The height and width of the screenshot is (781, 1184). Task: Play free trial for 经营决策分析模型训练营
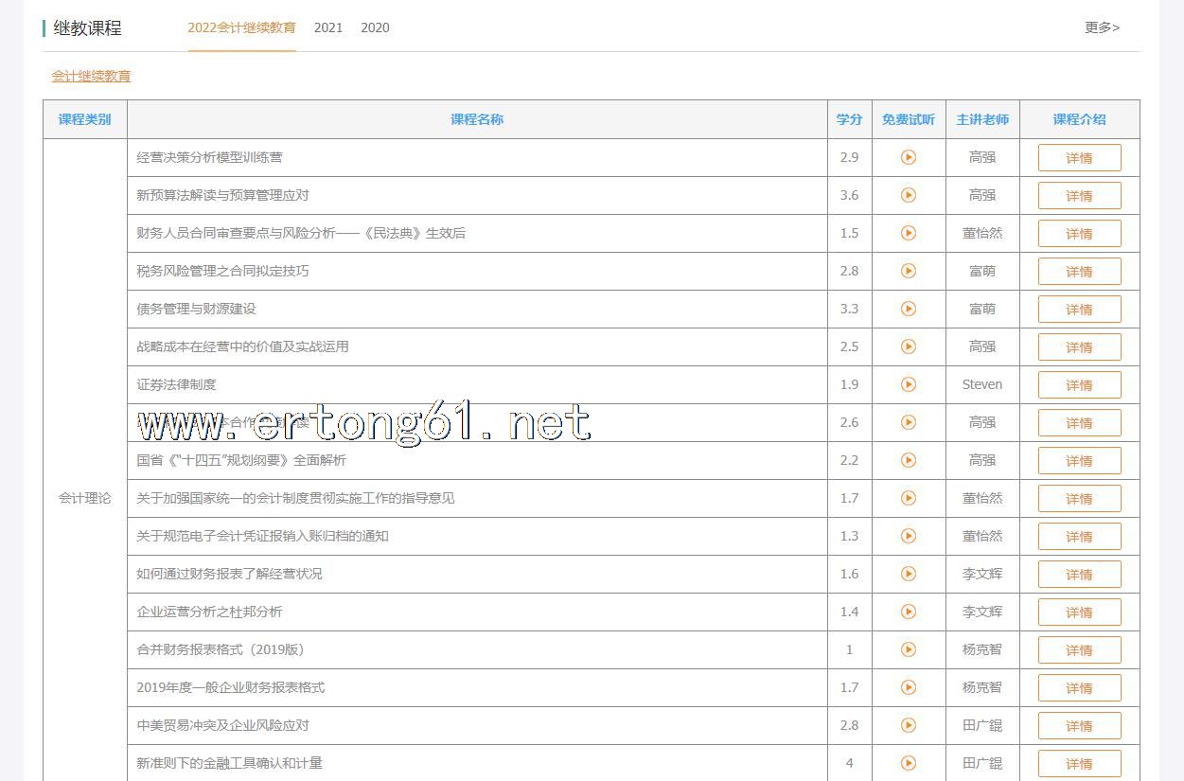[x=908, y=157]
